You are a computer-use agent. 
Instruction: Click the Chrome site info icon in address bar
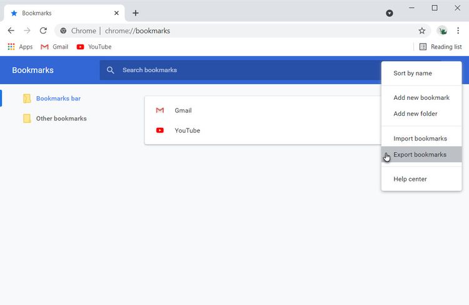[63, 31]
